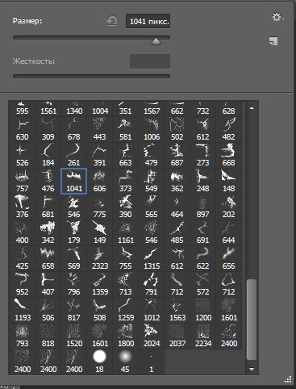
Task: Pick brush preset 1161
Action: (x=125, y=233)
